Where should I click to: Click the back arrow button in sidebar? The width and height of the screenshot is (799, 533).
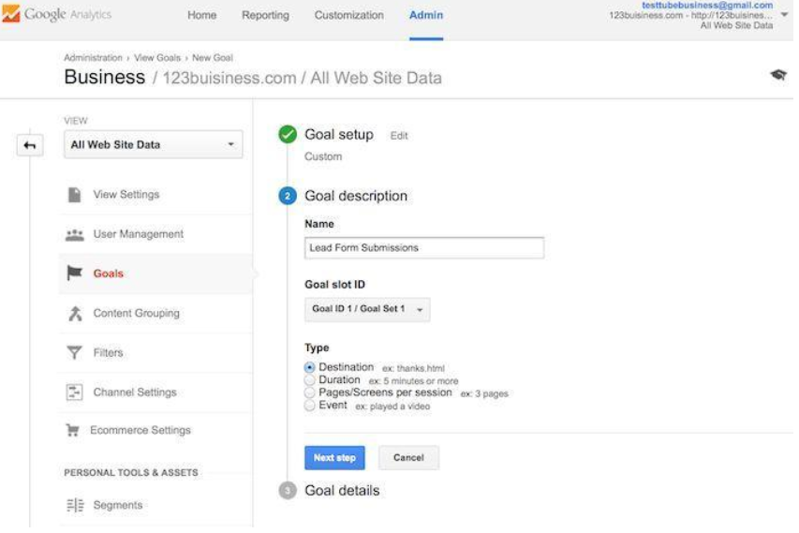[30, 145]
